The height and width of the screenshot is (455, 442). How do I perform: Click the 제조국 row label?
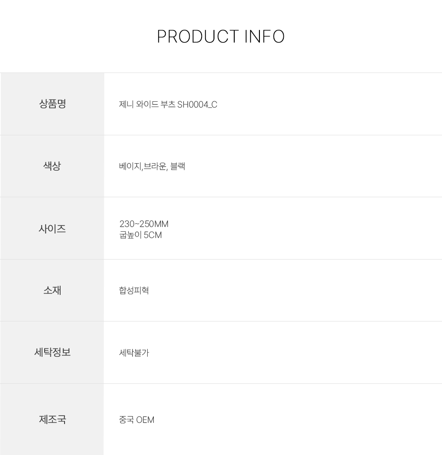[x=52, y=419]
